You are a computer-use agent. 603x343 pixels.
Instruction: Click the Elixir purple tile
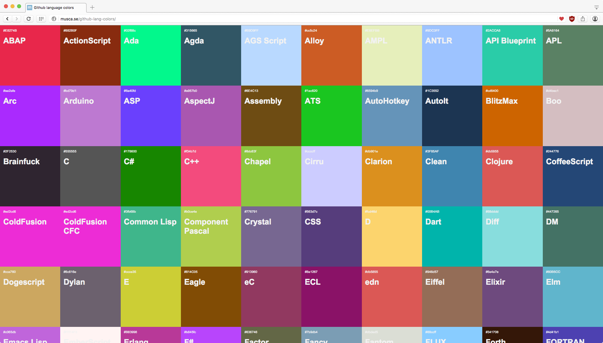click(513, 297)
